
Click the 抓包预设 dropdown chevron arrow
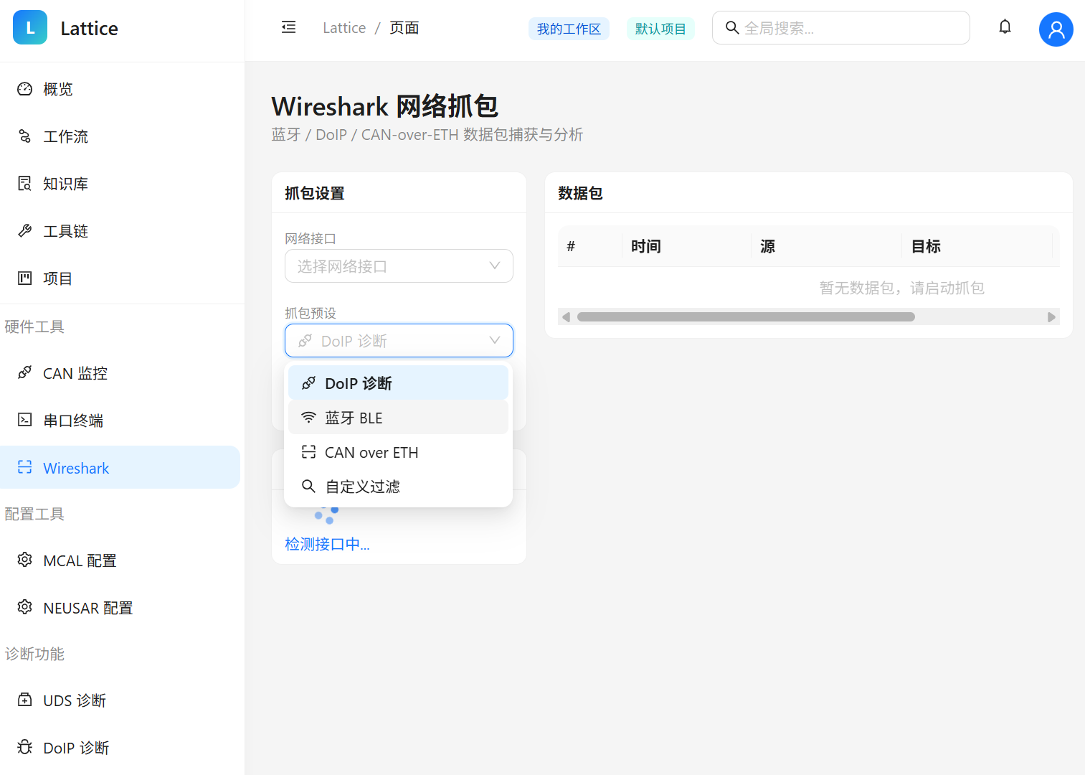tap(495, 340)
